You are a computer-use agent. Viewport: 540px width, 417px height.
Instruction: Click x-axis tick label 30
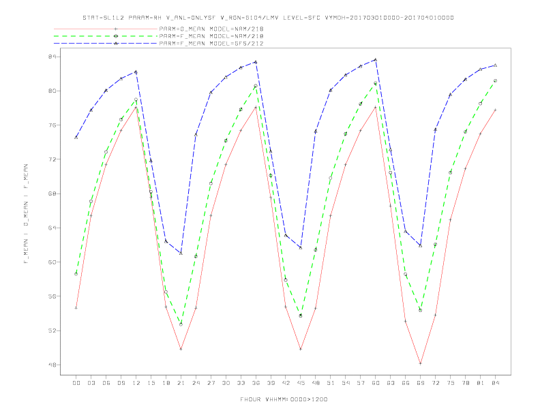click(x=226, y=383)
